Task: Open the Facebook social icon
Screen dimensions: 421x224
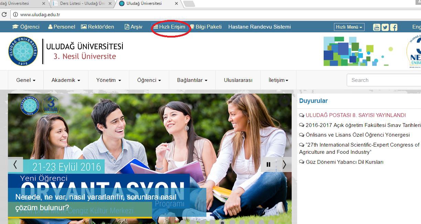Action: point(393,27)
